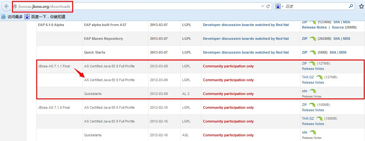Screen dimensions: 365x141
Task: Open MD5 link for Quick Starts (5MB)
Action: click(x=343, y=53)
